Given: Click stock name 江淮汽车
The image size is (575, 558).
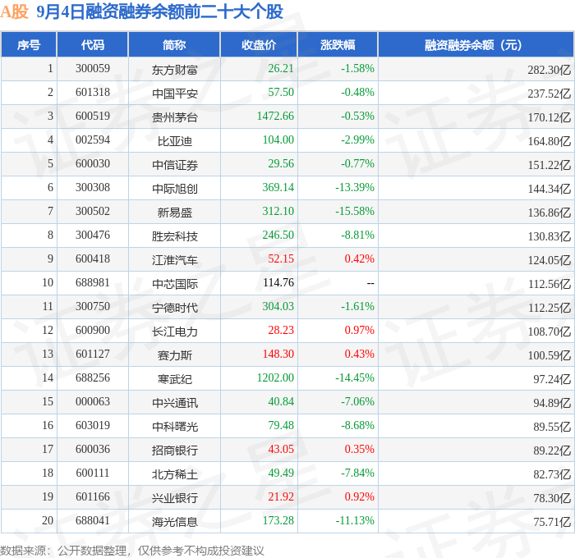Looking at the screenshot, I should tap(174, 260).
